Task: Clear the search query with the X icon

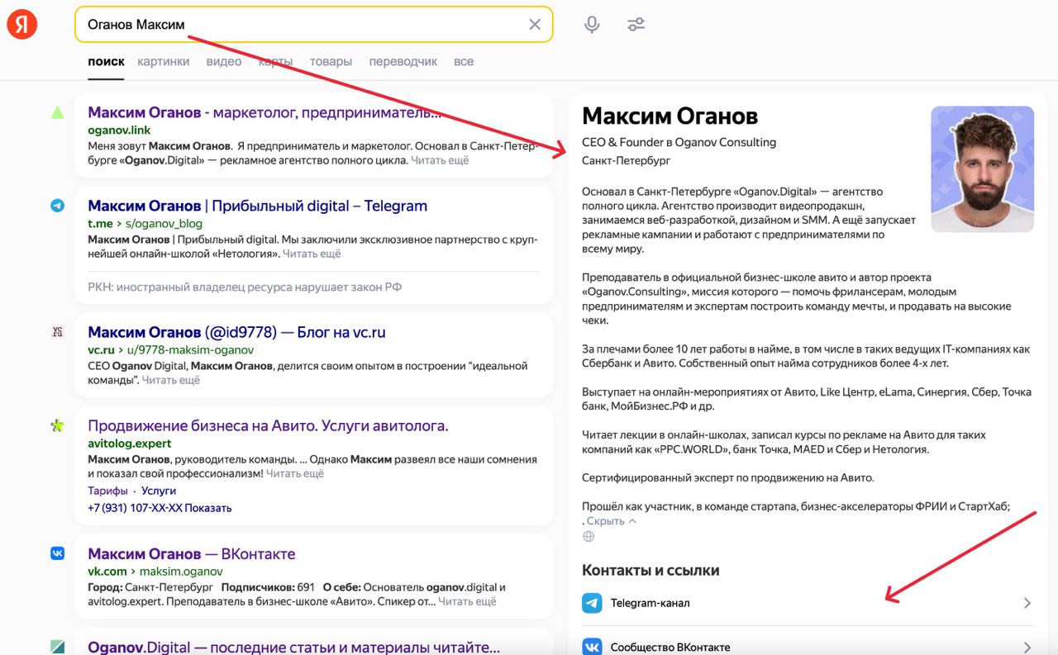Action: (x=535, y=25)
